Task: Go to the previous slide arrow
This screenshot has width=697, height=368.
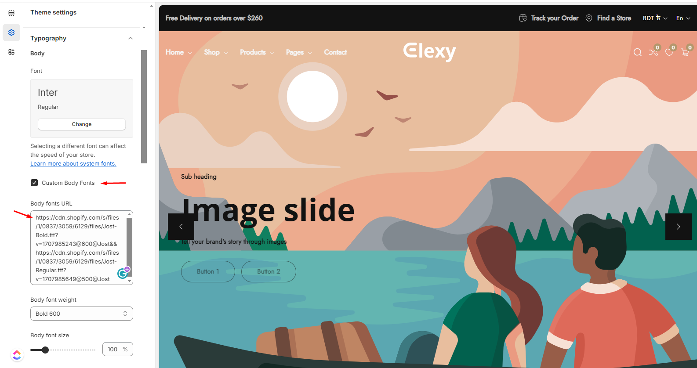Action: [181, 227]
